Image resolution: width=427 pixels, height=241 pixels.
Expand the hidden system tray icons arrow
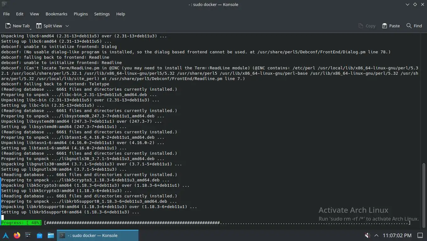coord(376,235)
